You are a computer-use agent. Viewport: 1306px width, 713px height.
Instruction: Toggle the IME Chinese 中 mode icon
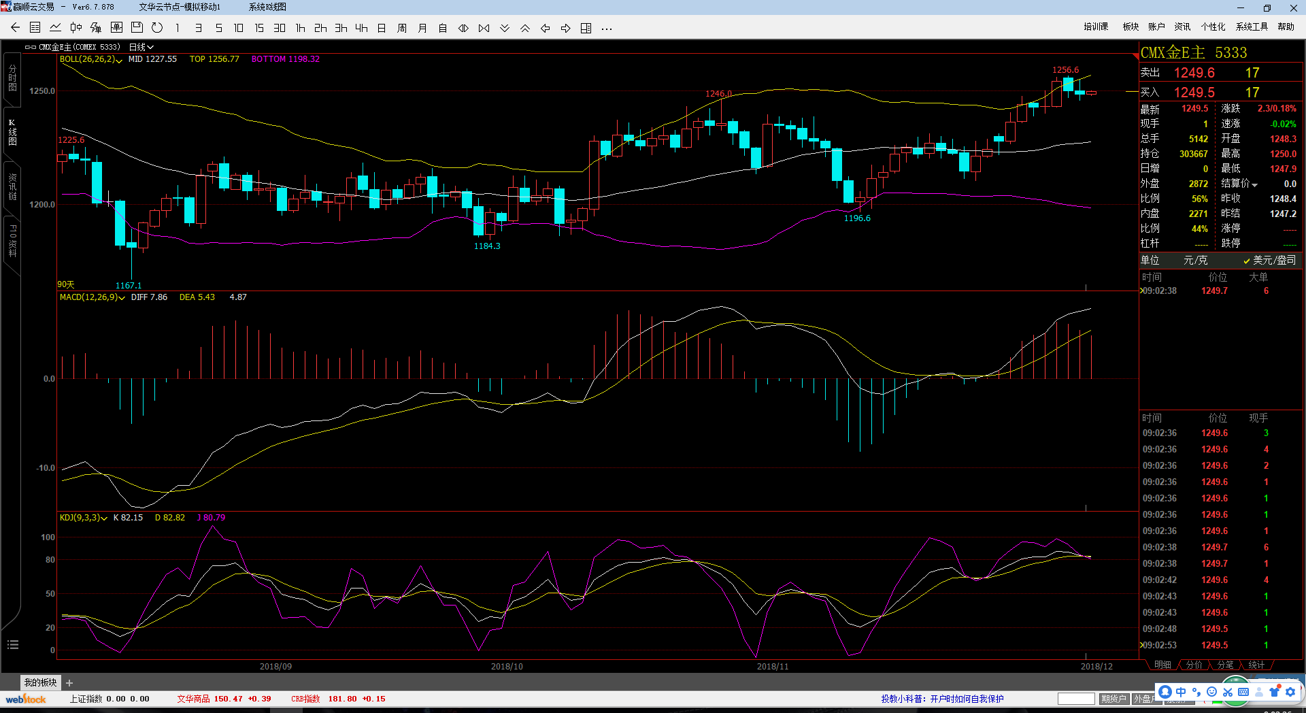coord(1181,692)
